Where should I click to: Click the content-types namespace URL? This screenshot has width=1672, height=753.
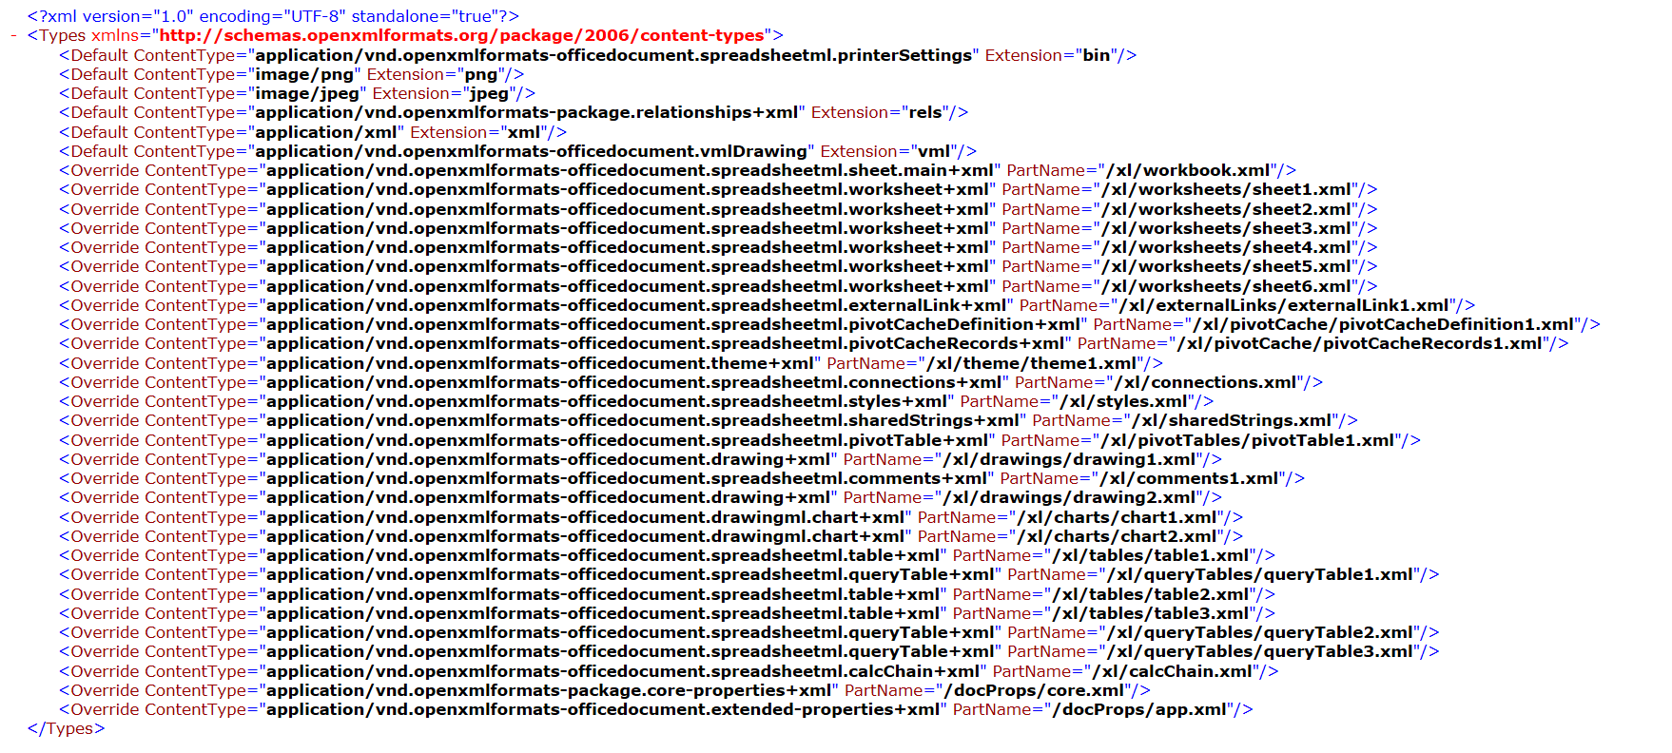click(461, 35)
